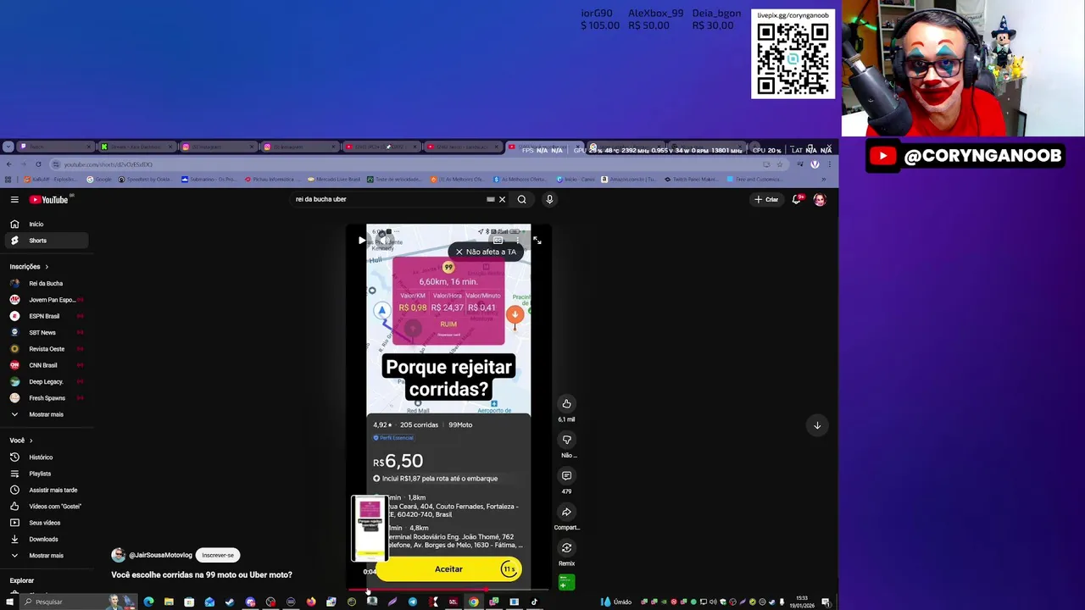Dislike the Short
This screenshot has height=610, width=1085.
(566, 440)
